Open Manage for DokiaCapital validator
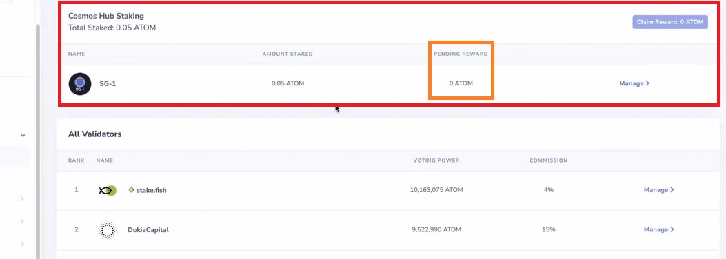Viewport: 726px width, 259px height. 658,230
